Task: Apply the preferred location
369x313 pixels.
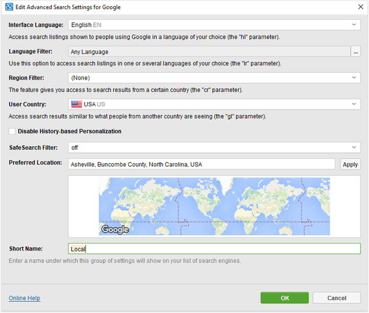Action: point(350,164)
